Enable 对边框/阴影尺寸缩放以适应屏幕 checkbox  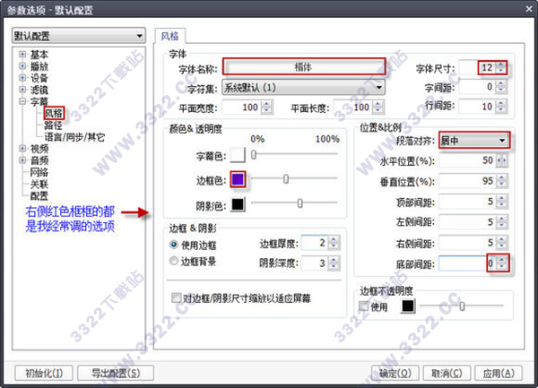[176, 297]
